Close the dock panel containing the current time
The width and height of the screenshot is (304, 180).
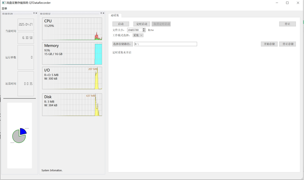(x=36, y=13)
